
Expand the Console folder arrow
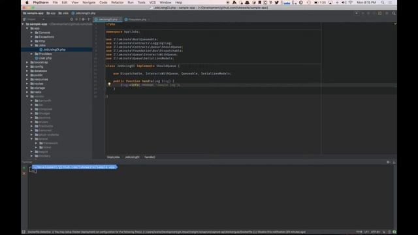point(31,33)
